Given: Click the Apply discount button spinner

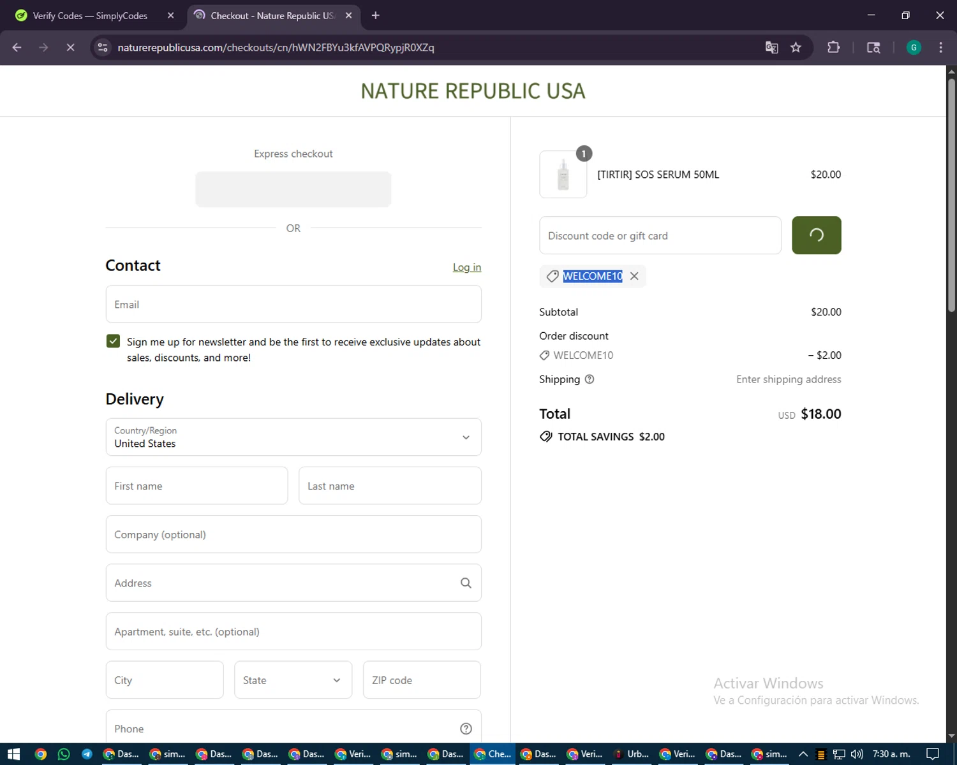Looking at the screenshot, I should point(817,235).
